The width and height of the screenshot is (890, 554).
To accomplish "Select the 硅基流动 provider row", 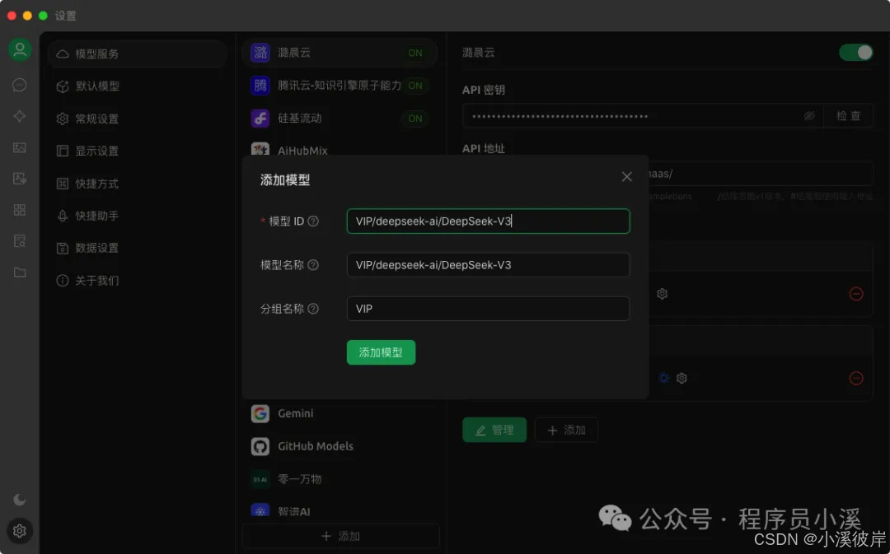I will tap(340, 119).
